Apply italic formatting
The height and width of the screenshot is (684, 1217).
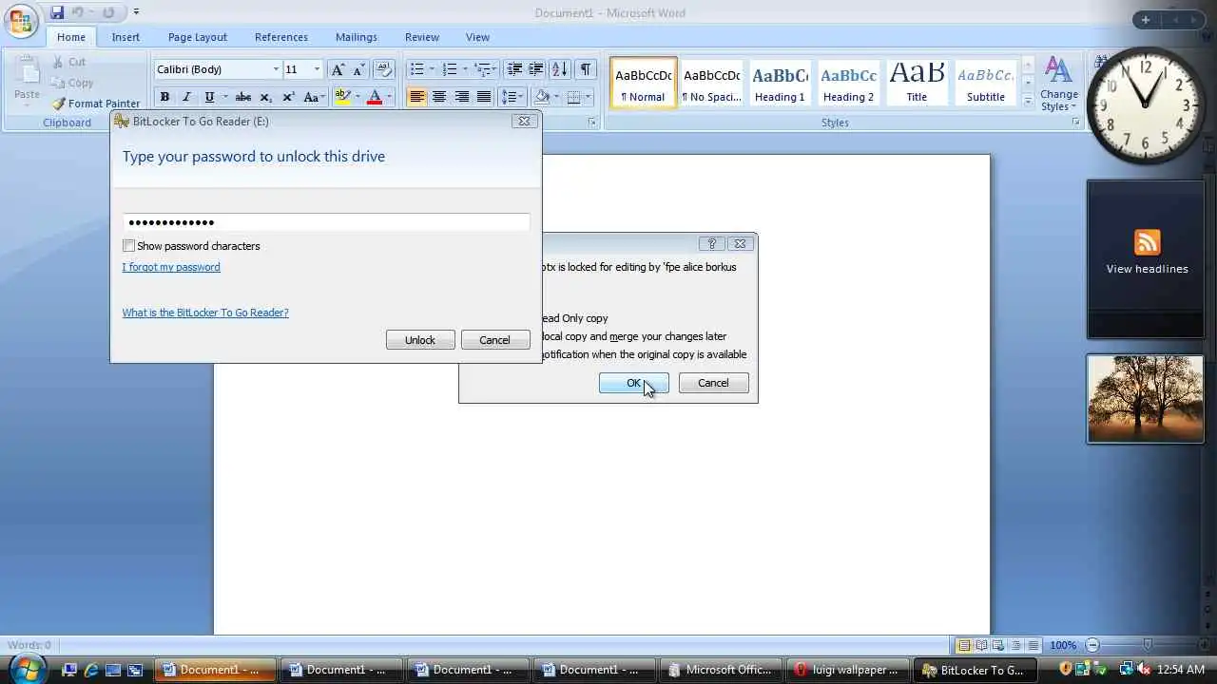(x=186, y=97)
